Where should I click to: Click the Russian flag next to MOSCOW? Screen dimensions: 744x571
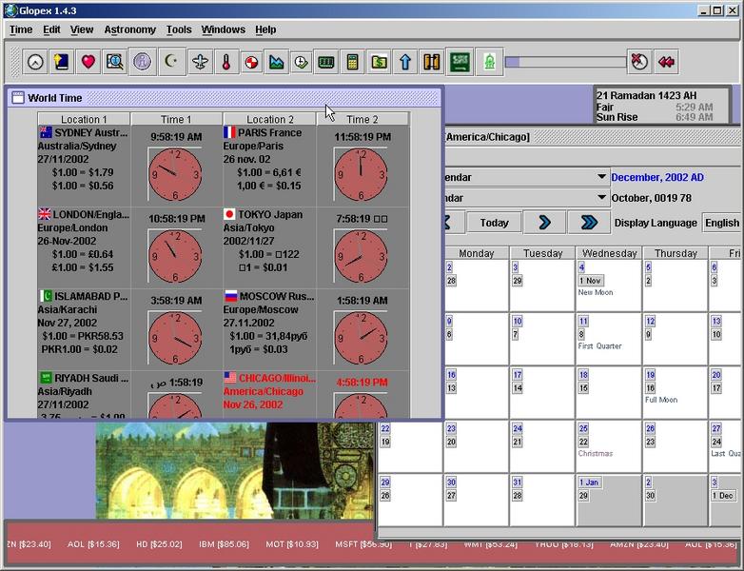click(230, 296)
